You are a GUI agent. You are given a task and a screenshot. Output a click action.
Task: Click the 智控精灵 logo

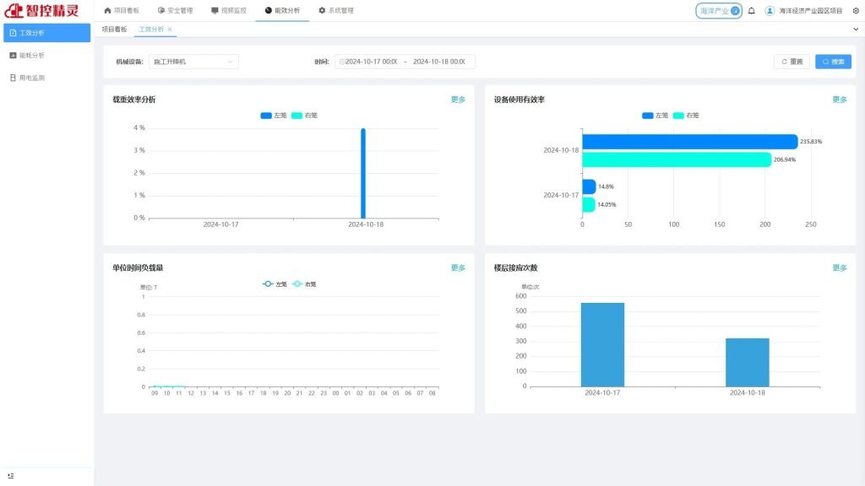(42, 11)
